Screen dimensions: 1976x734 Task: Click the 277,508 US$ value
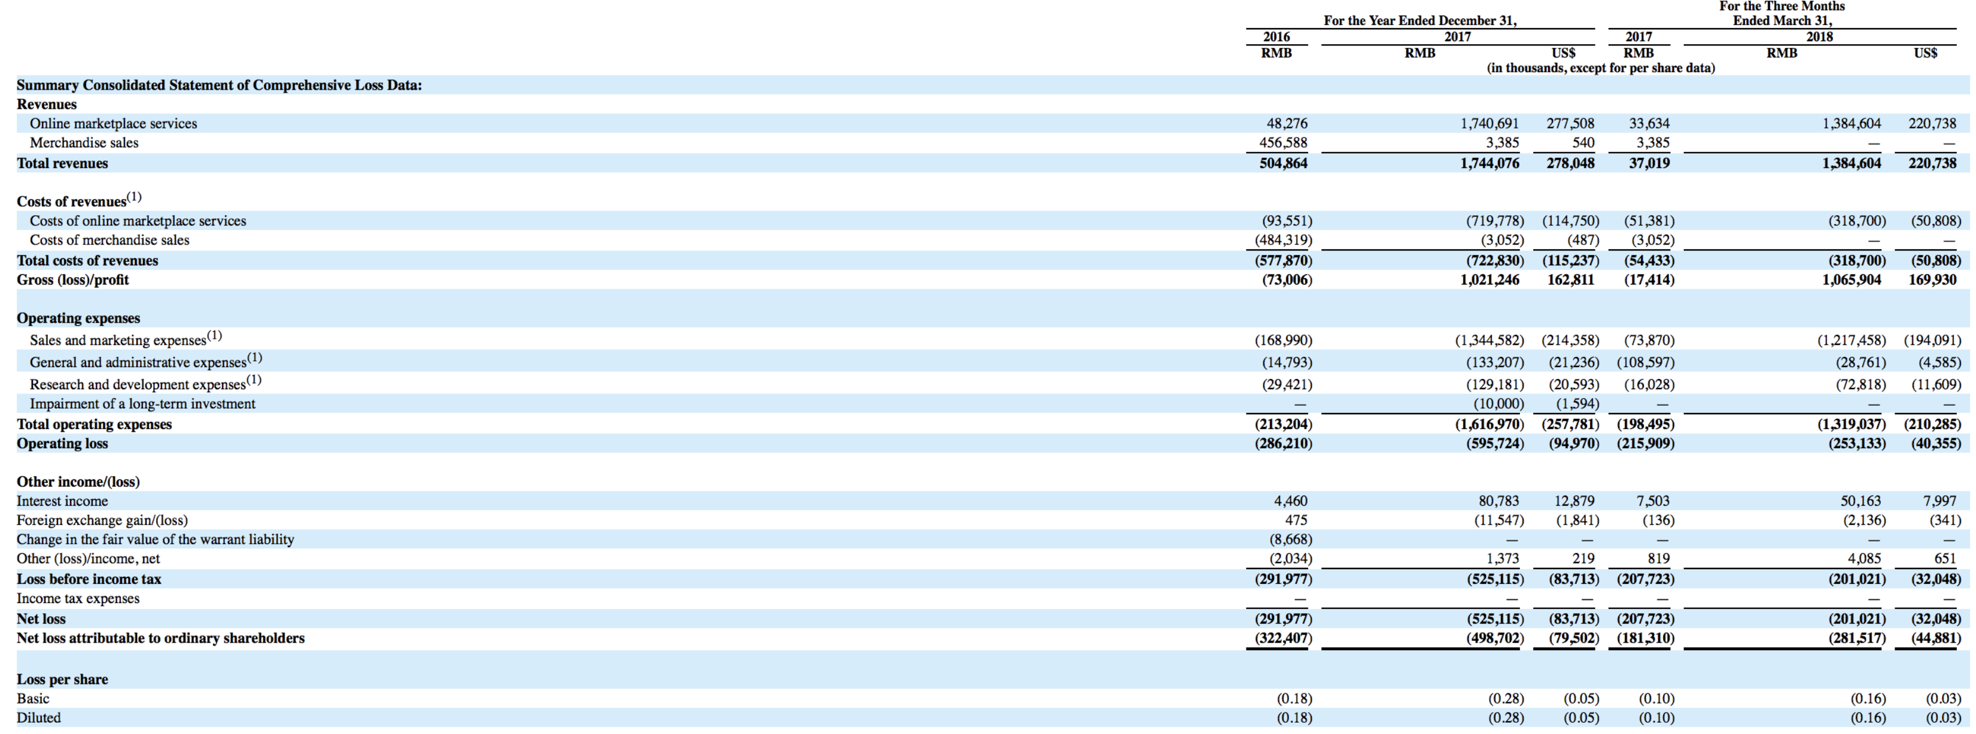(x=1570, y=123)
